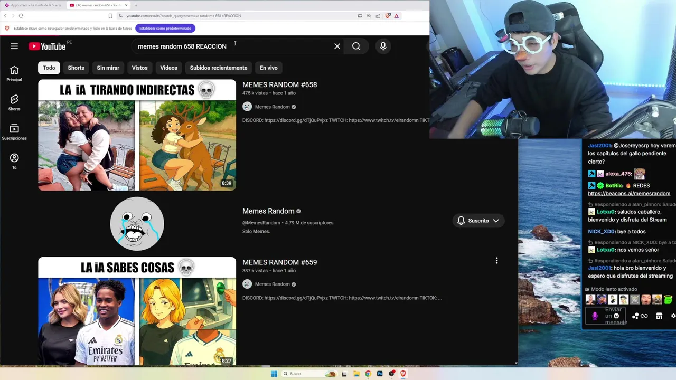
Task: Click the browser address bar URL
Action: pyautogui.click(x=183, y=16)
